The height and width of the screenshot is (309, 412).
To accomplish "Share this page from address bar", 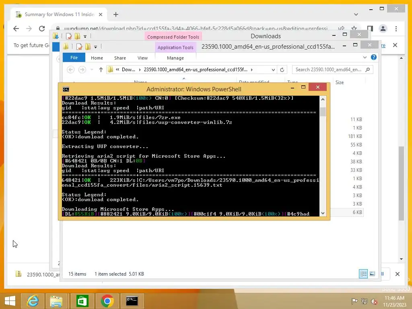I will pos(341,29).
